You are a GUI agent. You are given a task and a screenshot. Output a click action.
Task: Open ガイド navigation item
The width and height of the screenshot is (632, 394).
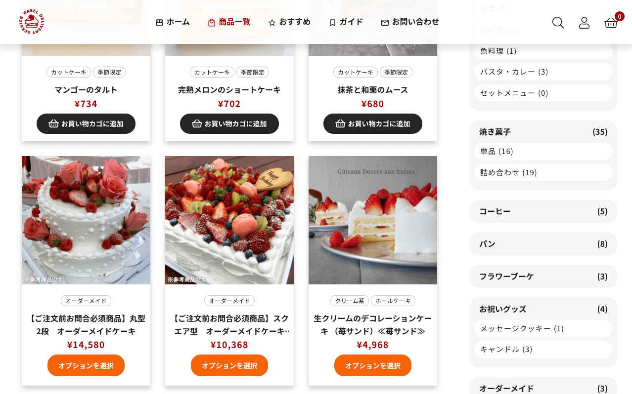(x=346, y=22)
